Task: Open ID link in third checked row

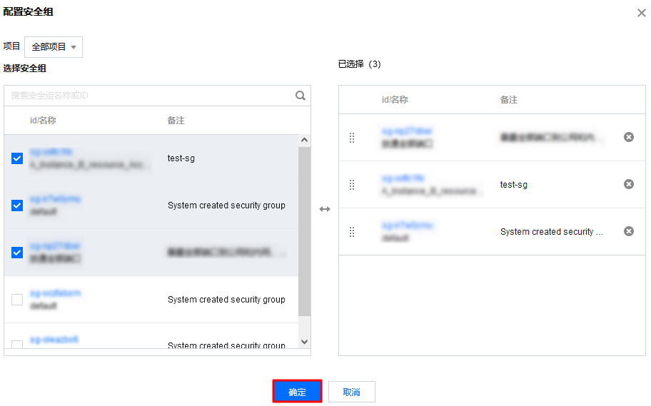Action: pyautogui.click(x=55, y=246)
